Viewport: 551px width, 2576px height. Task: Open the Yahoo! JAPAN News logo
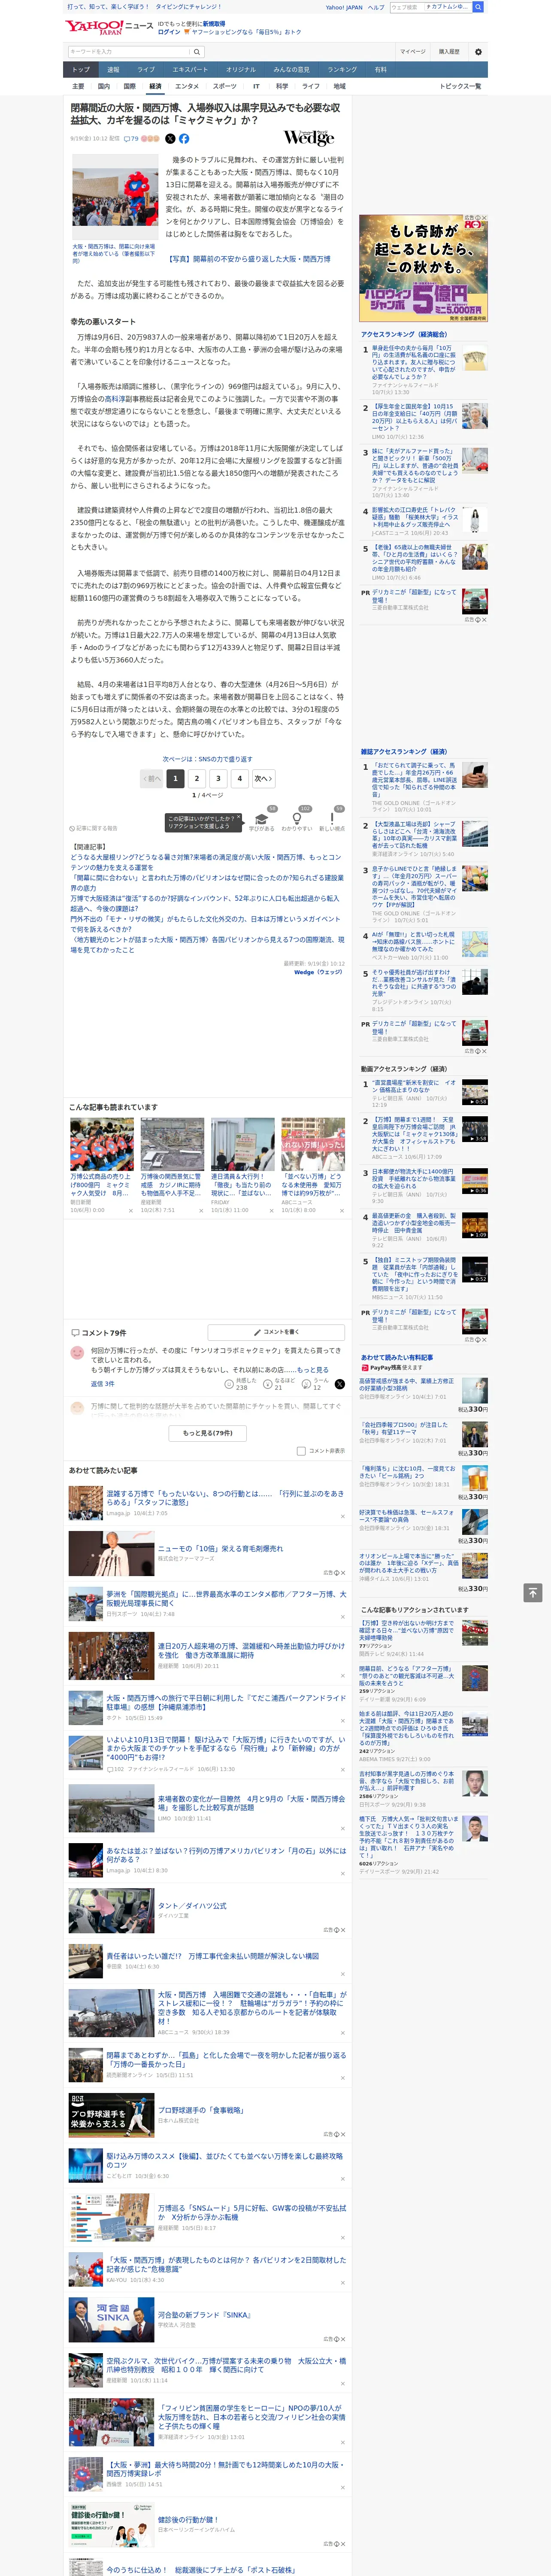coord(110,27)
